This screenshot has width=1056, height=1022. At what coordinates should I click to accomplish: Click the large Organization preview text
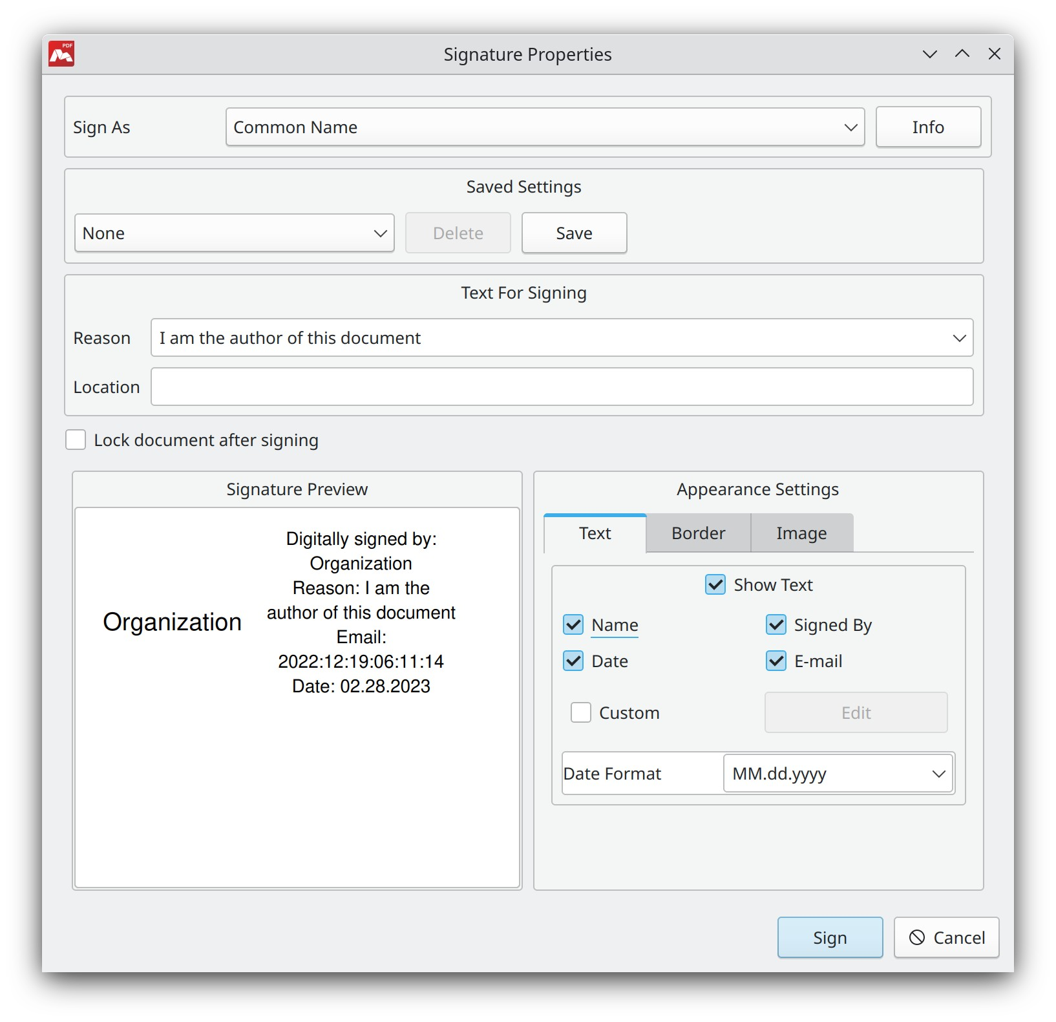(x=172, y=622)
